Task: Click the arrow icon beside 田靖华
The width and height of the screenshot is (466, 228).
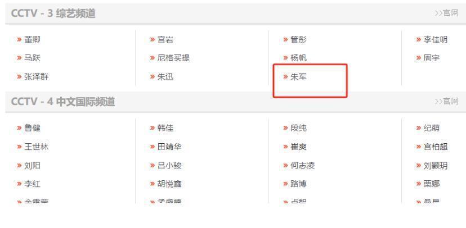Action: (x=153, y=147)
